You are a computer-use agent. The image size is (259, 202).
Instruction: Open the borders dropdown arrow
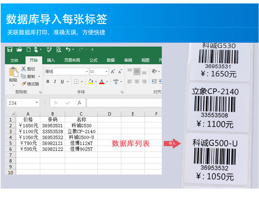pos(82,81)
